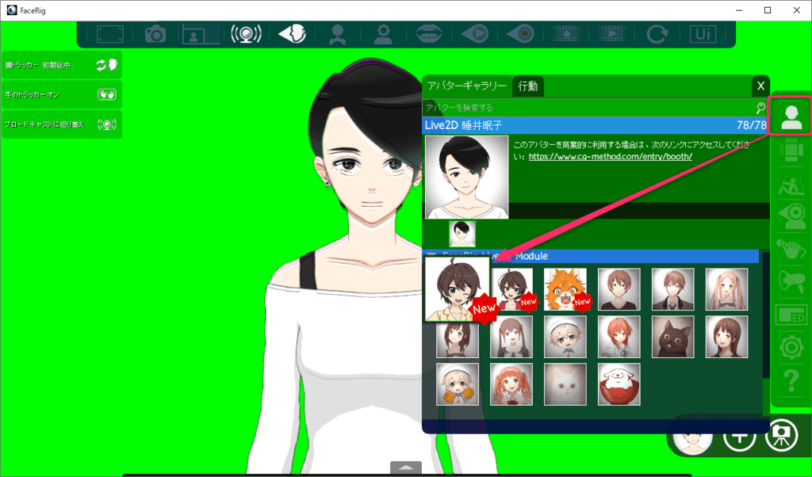Viewport: 812px width, 477px height.
Task: Click the question mark help icon
Action: (791, 385)
